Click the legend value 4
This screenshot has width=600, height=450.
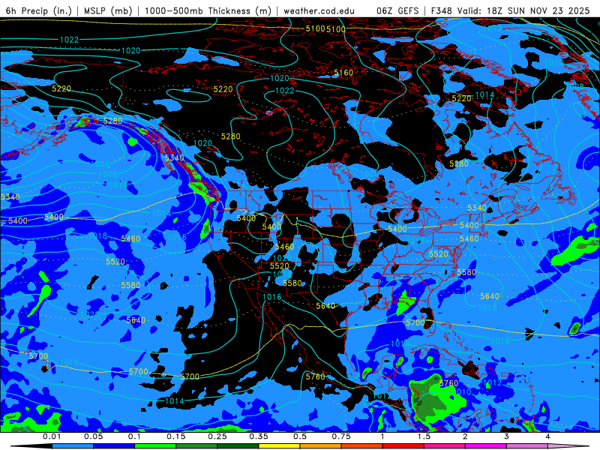pos(548,436)
